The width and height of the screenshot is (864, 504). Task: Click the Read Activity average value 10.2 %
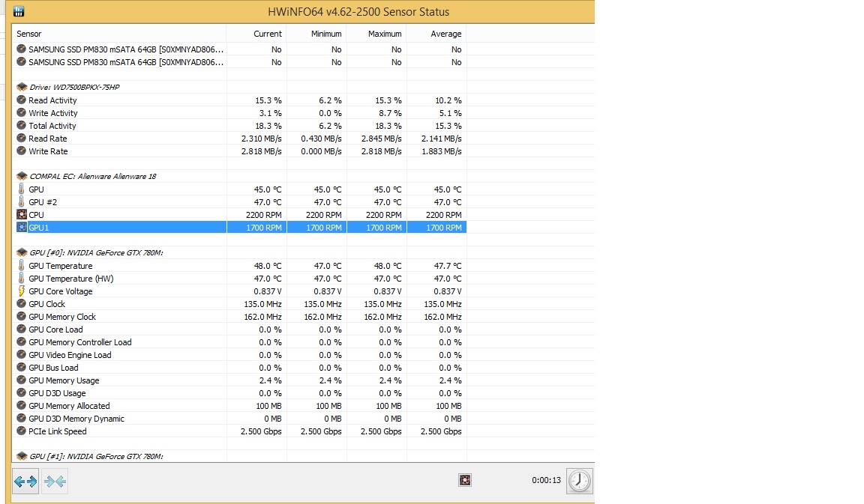coord(448,100)
